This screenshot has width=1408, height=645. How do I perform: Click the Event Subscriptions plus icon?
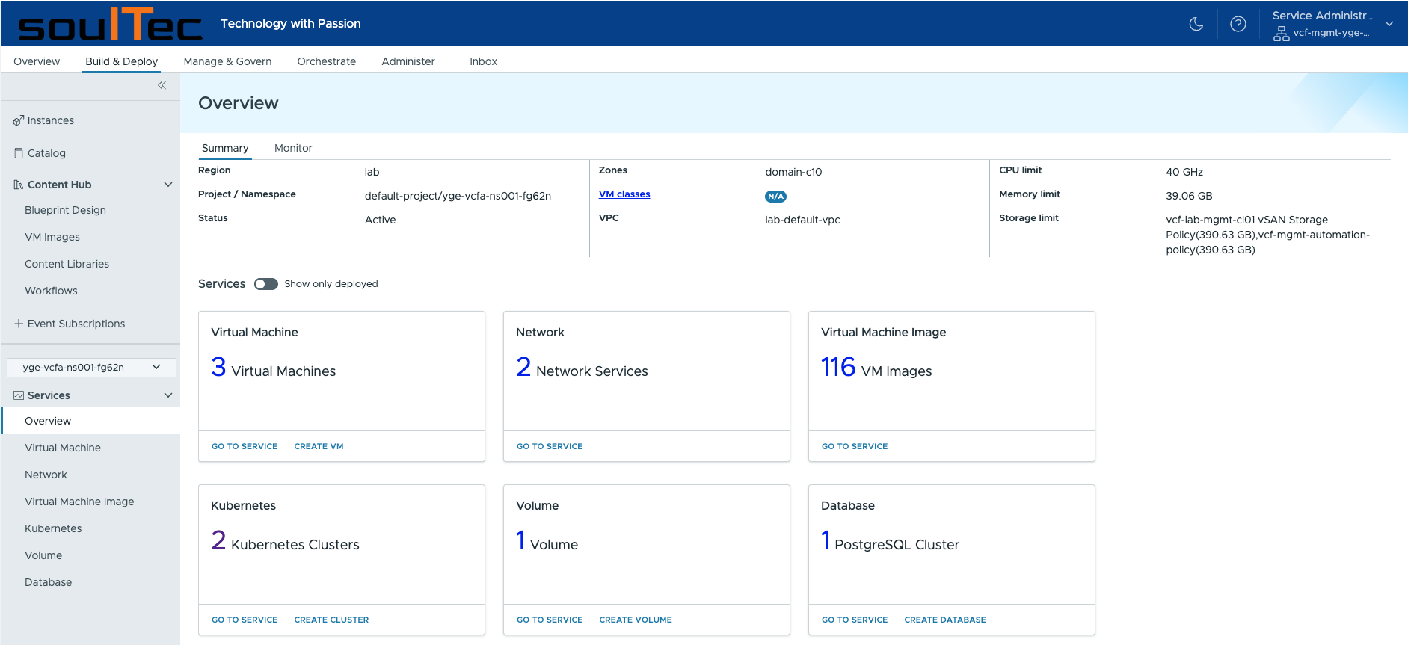pyautogui.click(x=19, y=324)
